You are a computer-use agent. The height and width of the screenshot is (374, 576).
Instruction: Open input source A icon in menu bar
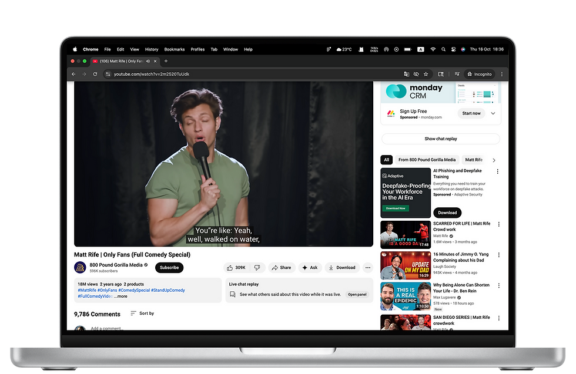pos(421,49)
